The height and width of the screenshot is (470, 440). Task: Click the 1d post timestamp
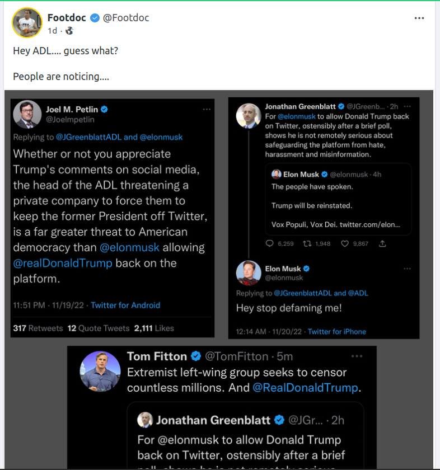click(53, 31)
